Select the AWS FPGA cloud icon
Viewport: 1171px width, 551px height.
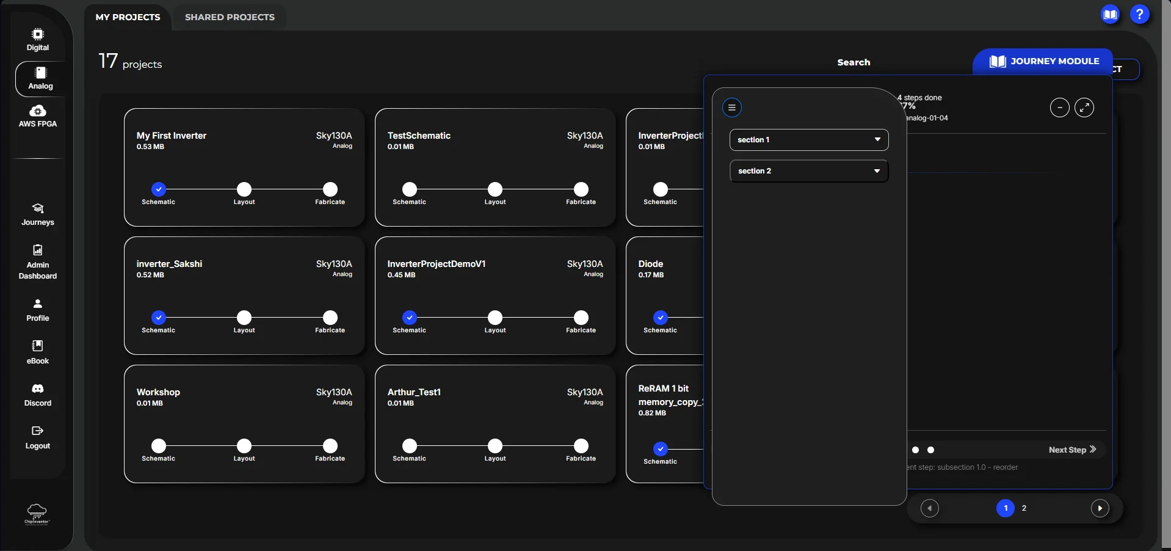click(x=38, y=111)
